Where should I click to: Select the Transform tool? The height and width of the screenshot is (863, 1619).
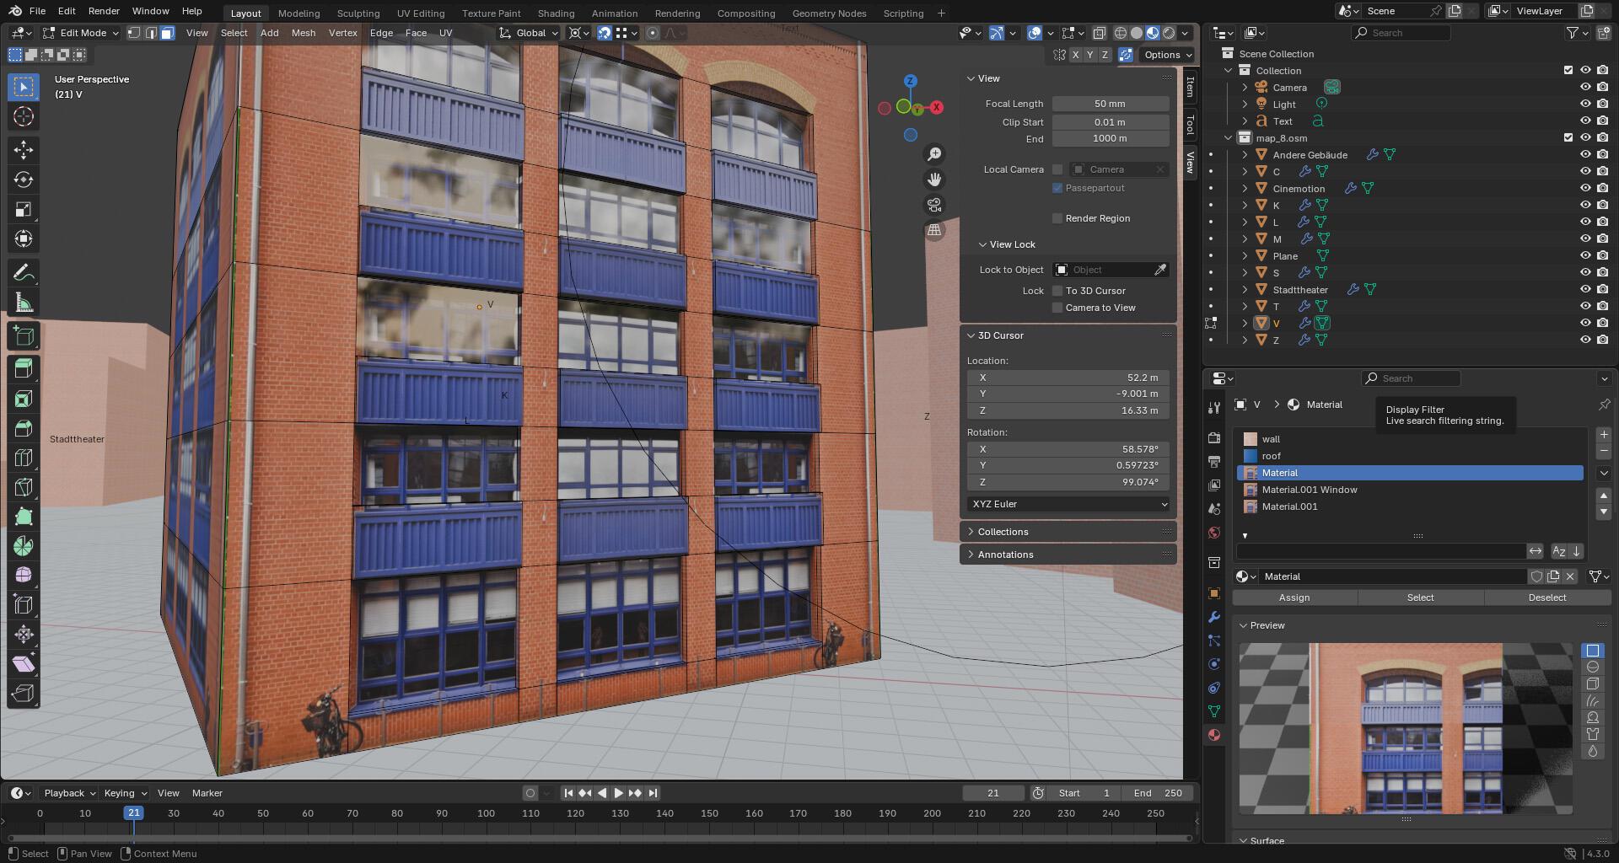click(24, 239)
